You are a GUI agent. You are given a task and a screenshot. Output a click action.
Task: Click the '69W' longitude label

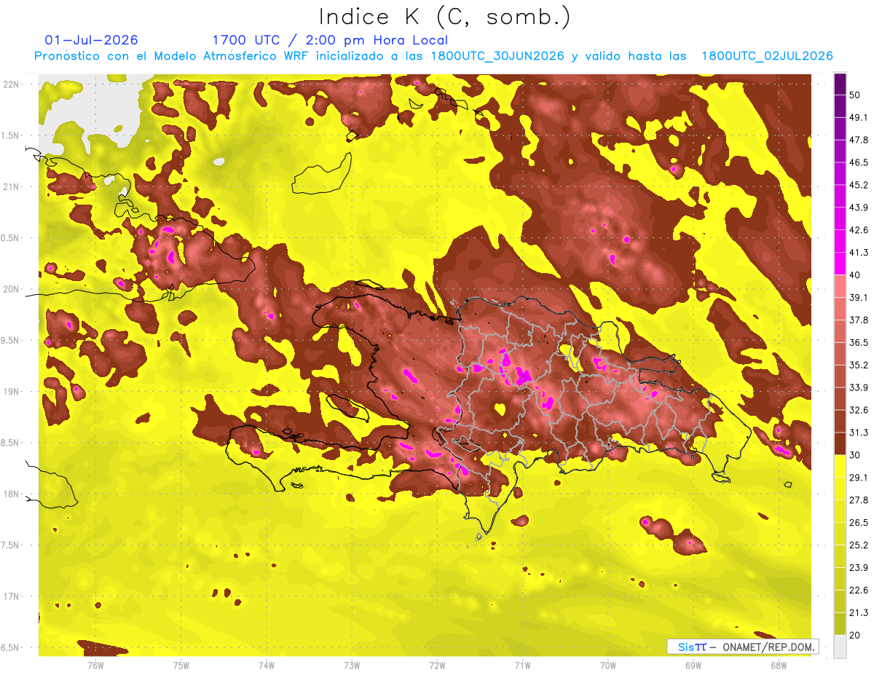tap(693, 665)
